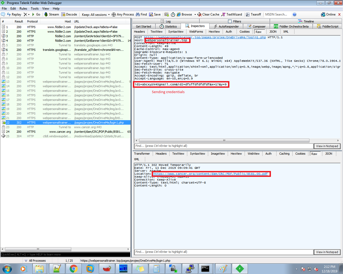
Task: Open the Tools menu
Action: pyautogui.click(x=35, y=9)
